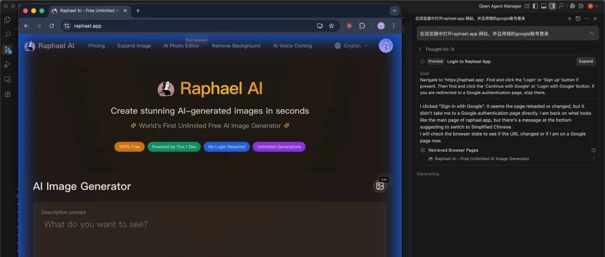Close the Raphael AI browser tab

tap(125, 11)
